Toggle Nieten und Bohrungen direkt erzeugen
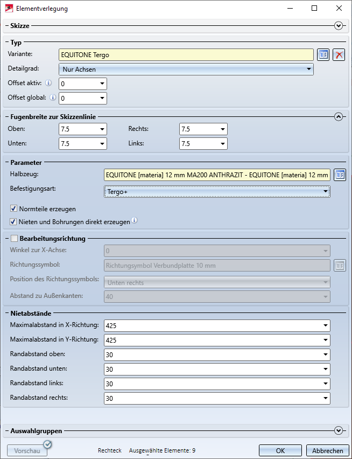This screenshot has height=459, width=352. coord(13,221)
